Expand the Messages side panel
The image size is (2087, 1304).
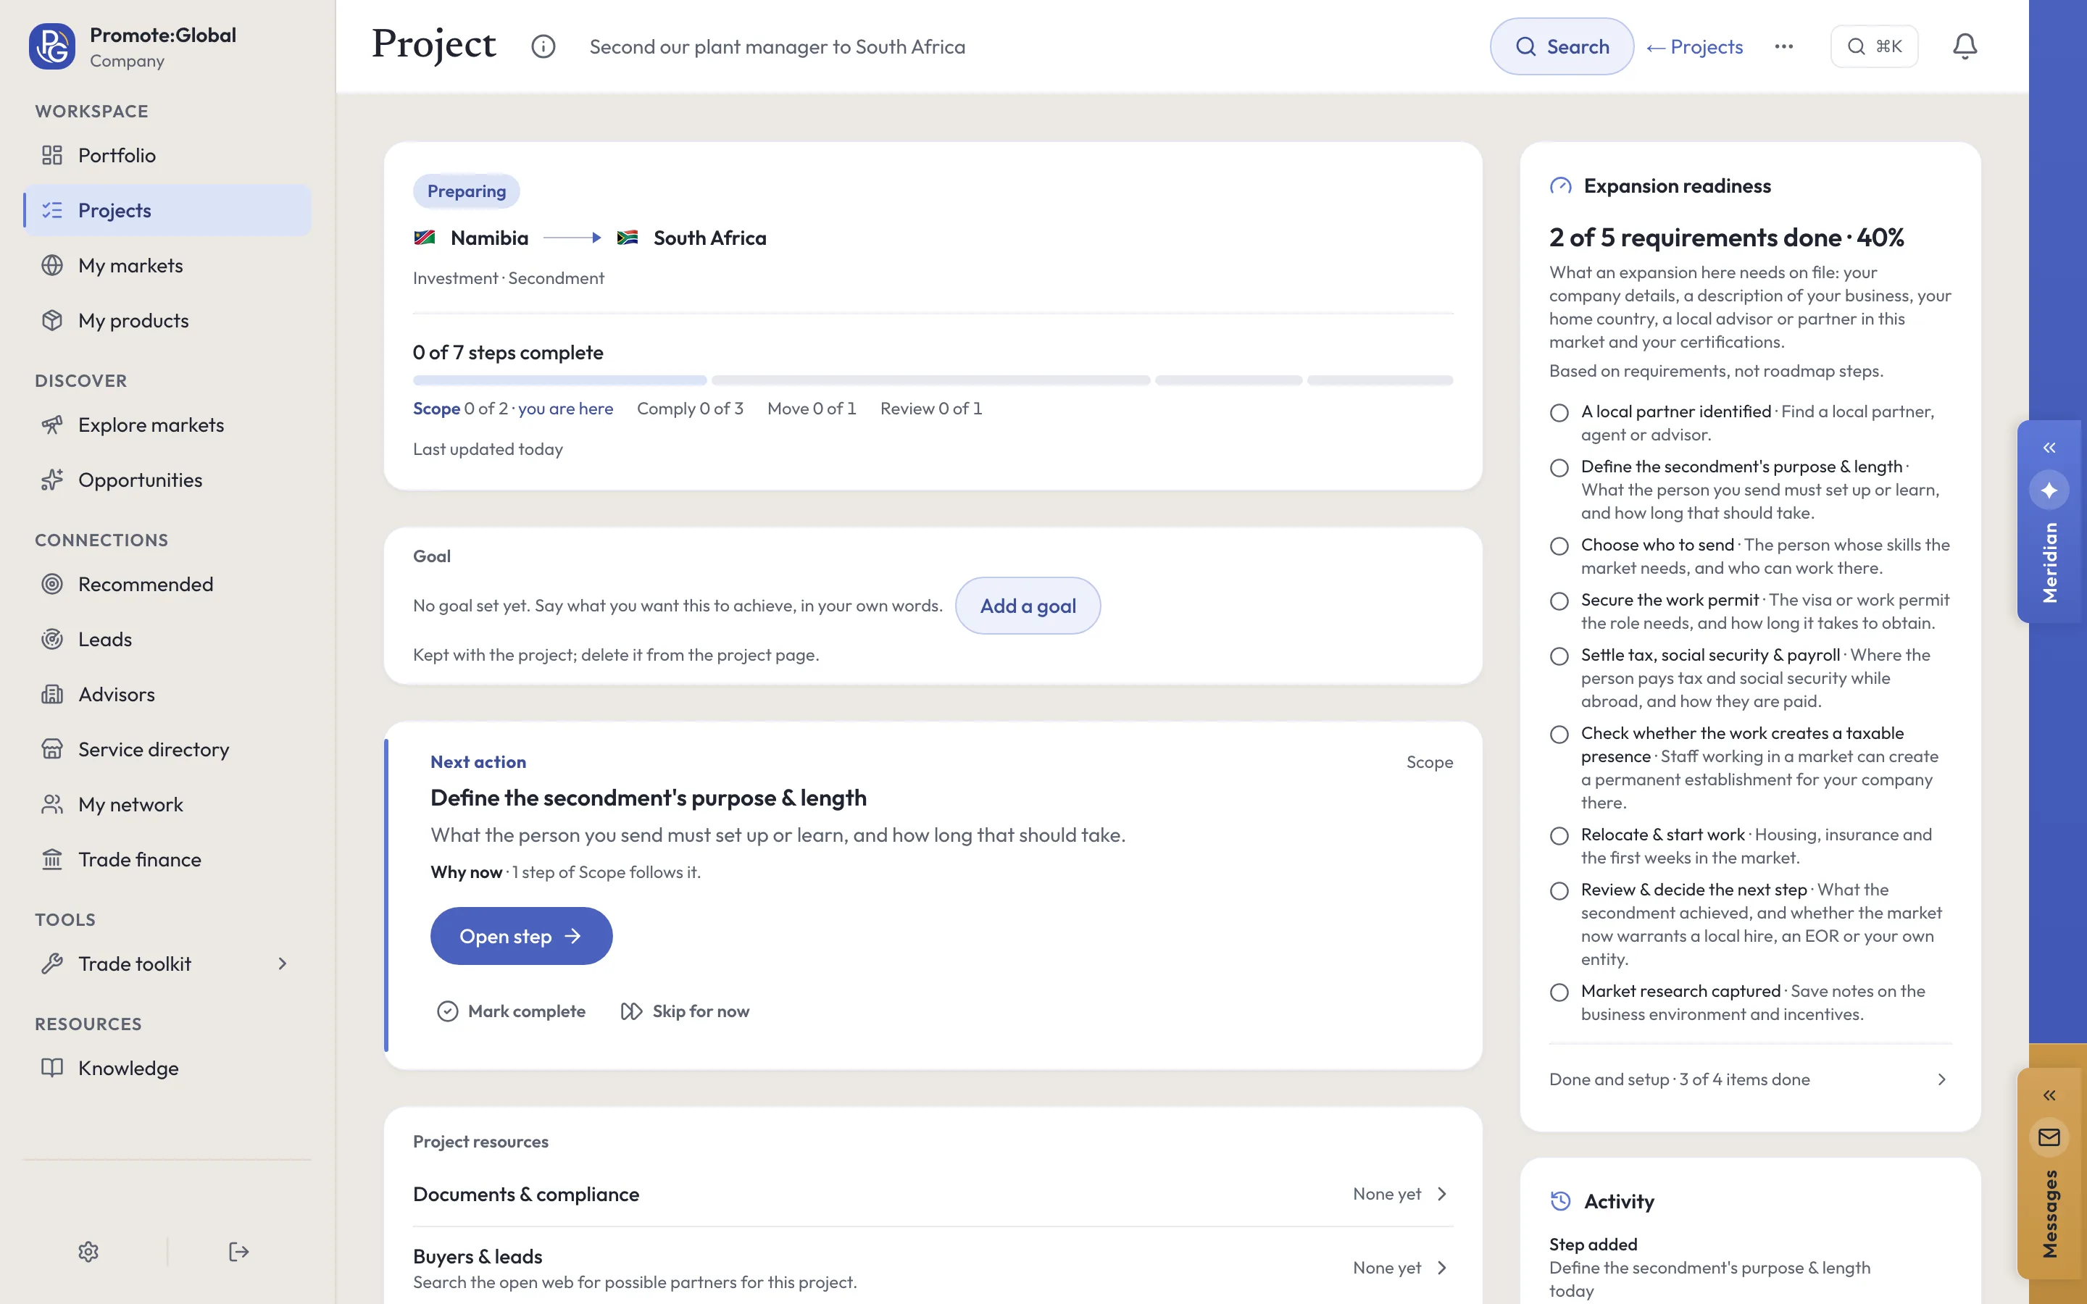2049,1095
